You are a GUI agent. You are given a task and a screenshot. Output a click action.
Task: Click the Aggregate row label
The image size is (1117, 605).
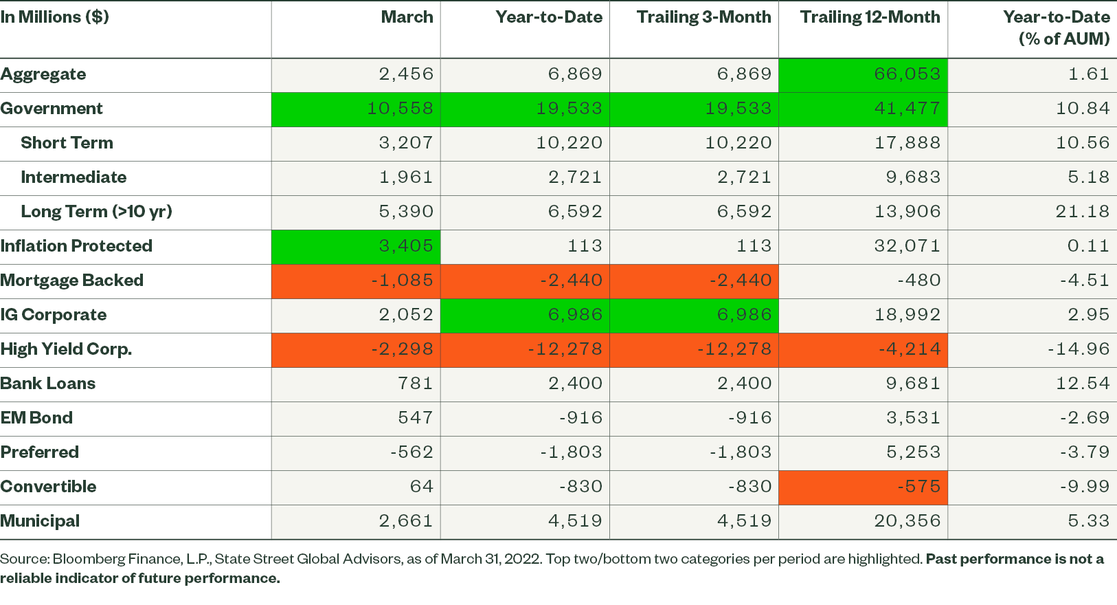(43, 74)
